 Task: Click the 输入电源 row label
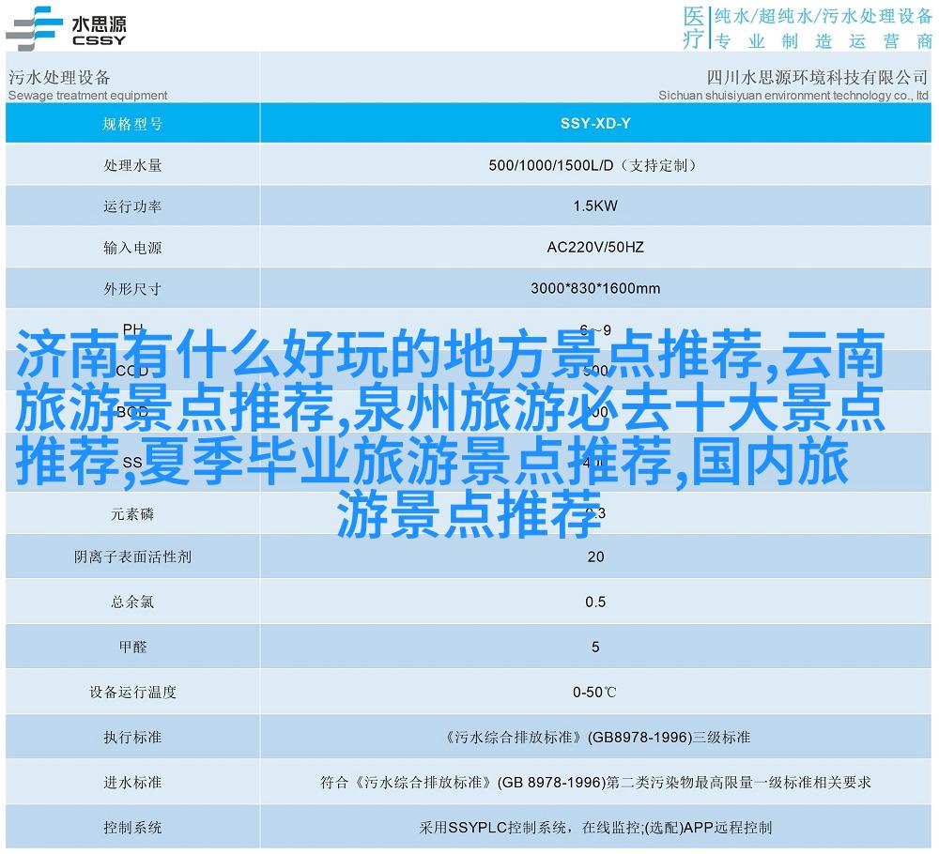[x=132, y=248]
